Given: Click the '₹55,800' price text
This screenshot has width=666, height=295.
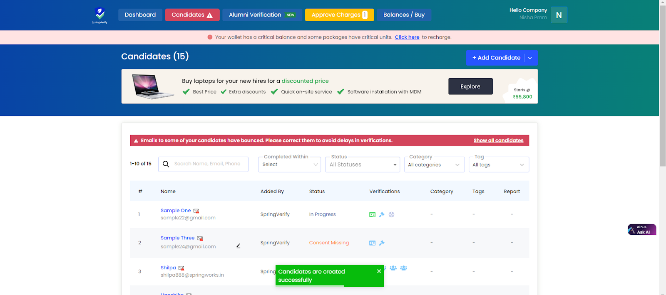Looking at the screenshot, I should tap(522, 97).
